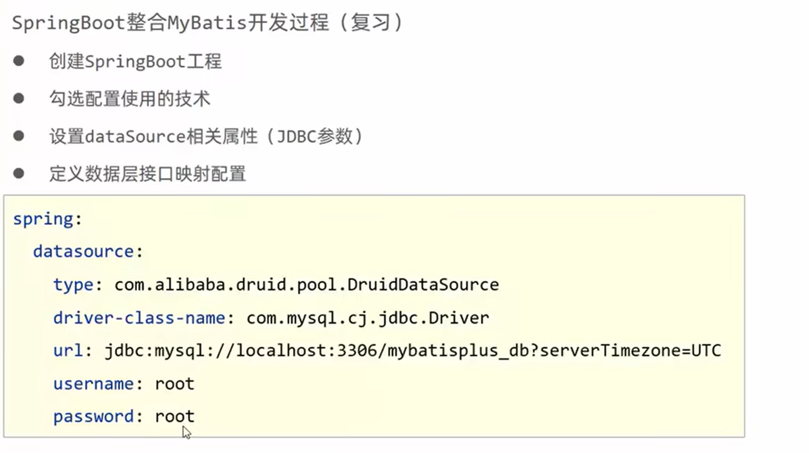809x453 pixels.
Task: Click the bullet dot before 定义数据层接口映射配置
Action: pyautogui.click(x=19, y=173)
